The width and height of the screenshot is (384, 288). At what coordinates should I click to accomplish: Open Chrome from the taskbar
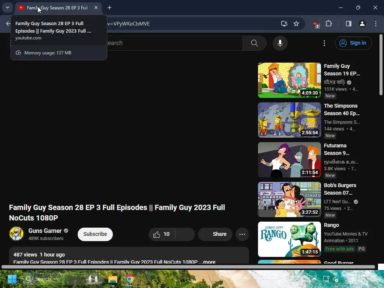129,279
